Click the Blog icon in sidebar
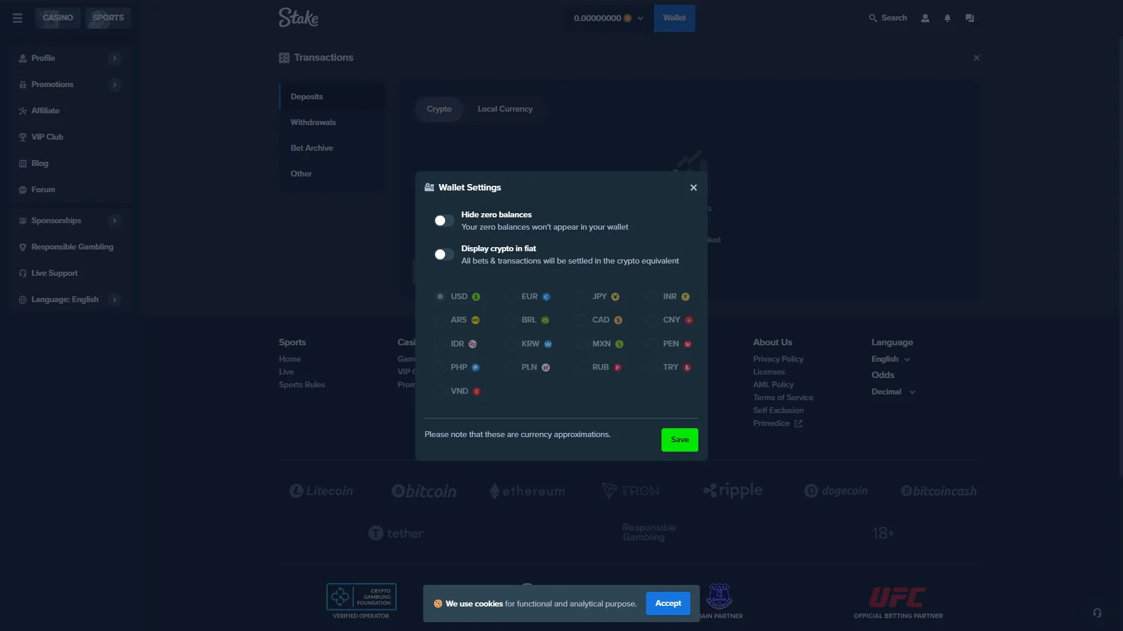This screenshot has height=631, width=1123. pyautogui.click(x=23, y=164)
